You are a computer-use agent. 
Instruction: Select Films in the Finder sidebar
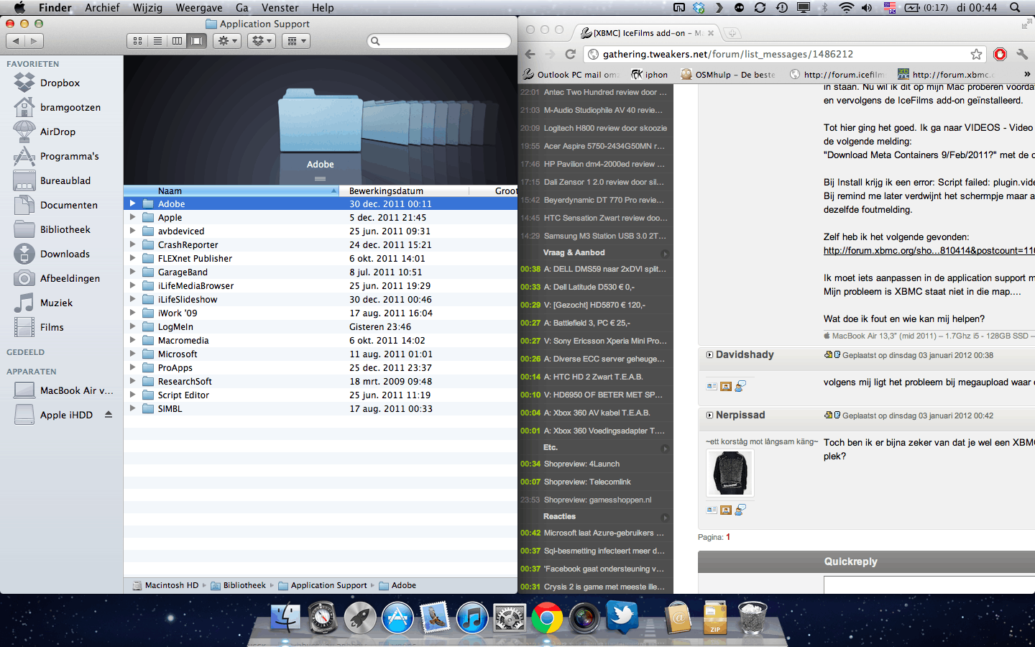[x=52, y=327]
